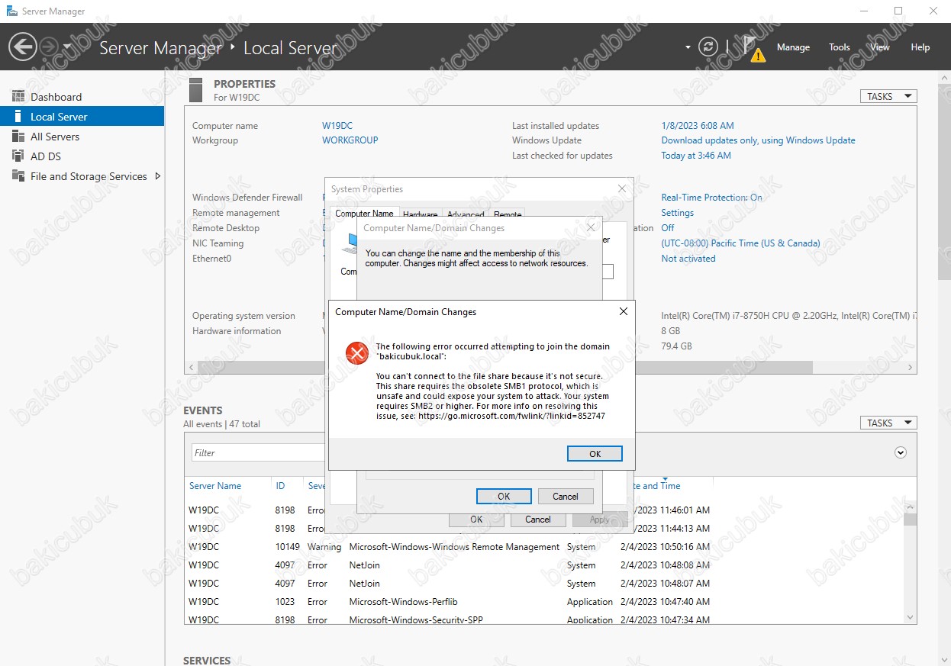Select the NetJoin event at 10:48:08 AM
Screen dimensions: 951x666
coord(546,565)
